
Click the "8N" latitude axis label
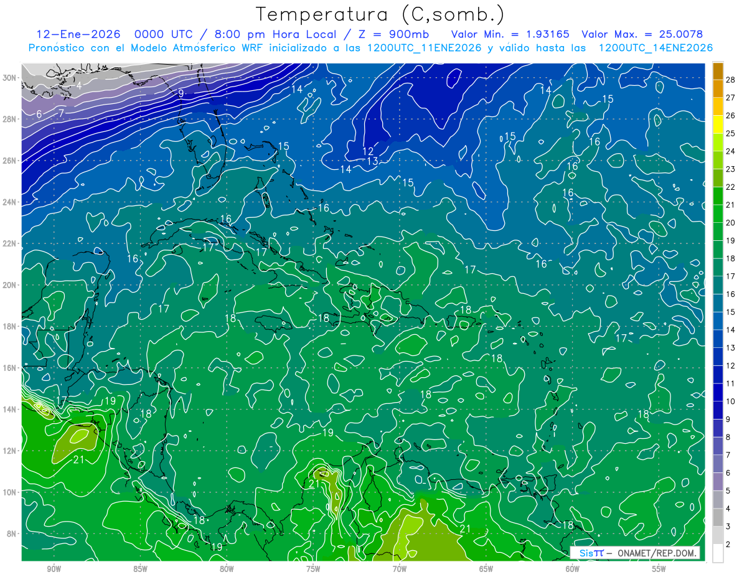coord(12,533)
